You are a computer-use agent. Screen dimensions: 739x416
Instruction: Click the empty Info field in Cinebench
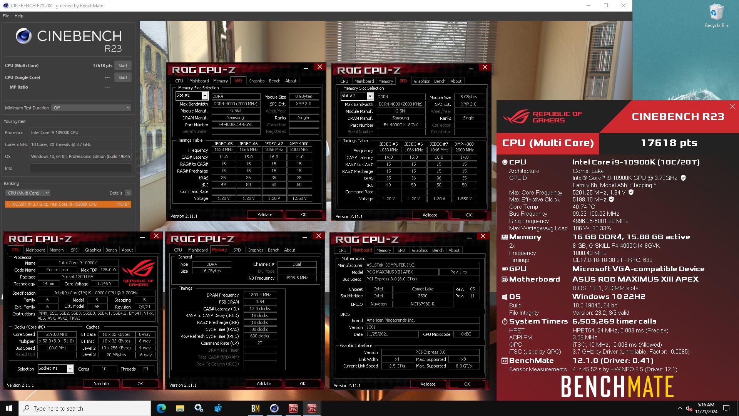(81, 168)
